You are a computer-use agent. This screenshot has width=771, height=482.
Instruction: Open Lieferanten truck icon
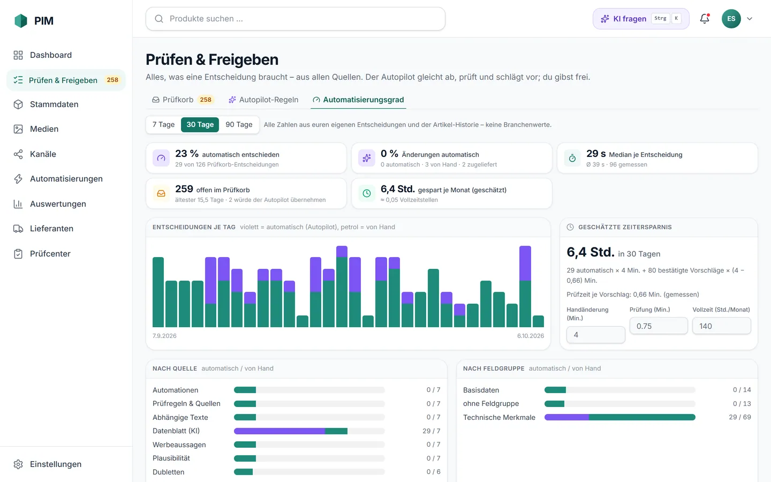tap(18, 229)
